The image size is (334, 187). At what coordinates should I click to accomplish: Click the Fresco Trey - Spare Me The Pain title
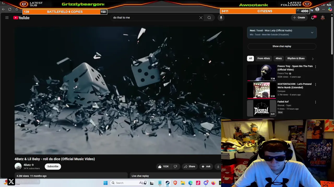295,68
